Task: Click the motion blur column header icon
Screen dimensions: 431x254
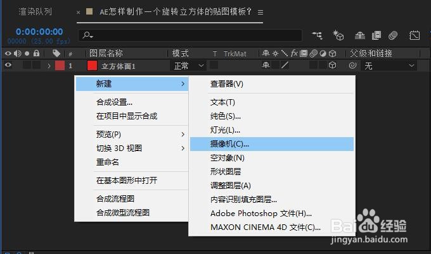Action: (313, 53)
